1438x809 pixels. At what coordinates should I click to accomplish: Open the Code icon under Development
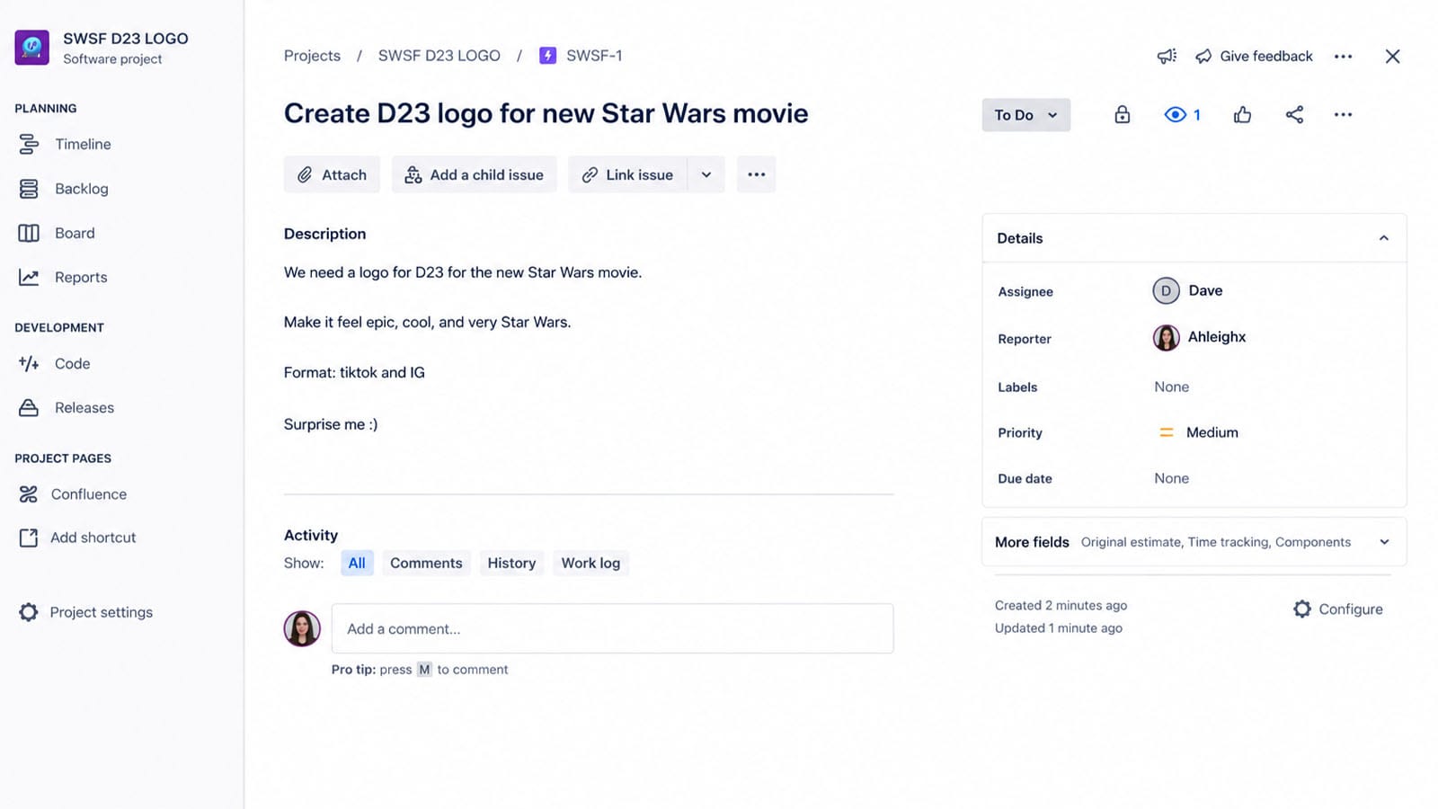point(29,364)
